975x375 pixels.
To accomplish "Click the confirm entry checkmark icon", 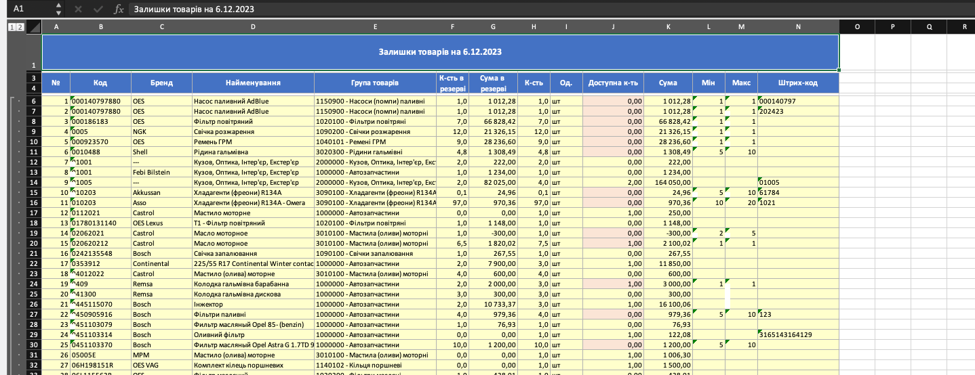I will click(98, 9).
